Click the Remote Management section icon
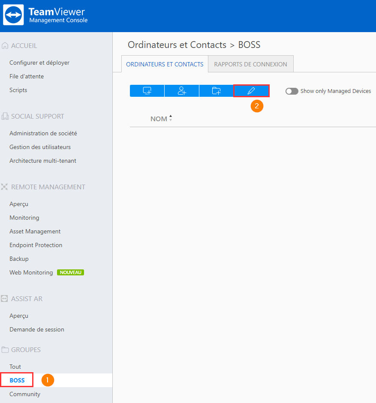Viewport: 376px width, 403px height. (x=4, y=187)
